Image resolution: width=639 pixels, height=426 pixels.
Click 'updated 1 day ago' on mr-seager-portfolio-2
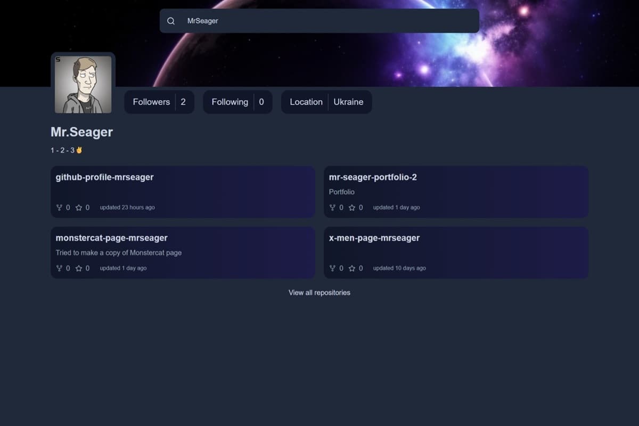point(397,207)
